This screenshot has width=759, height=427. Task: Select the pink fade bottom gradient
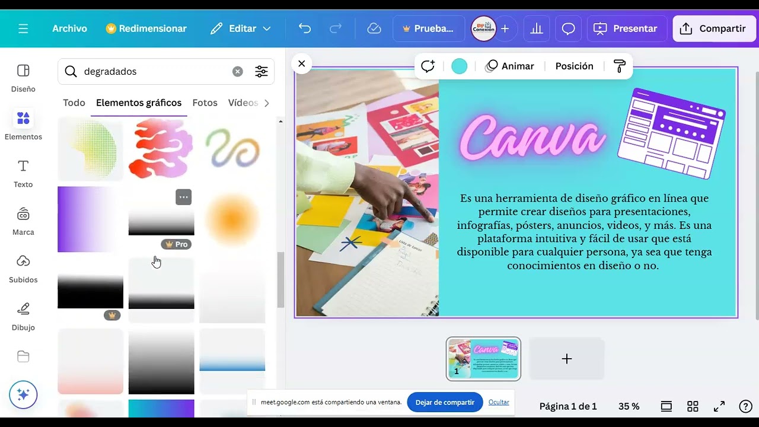90,361
